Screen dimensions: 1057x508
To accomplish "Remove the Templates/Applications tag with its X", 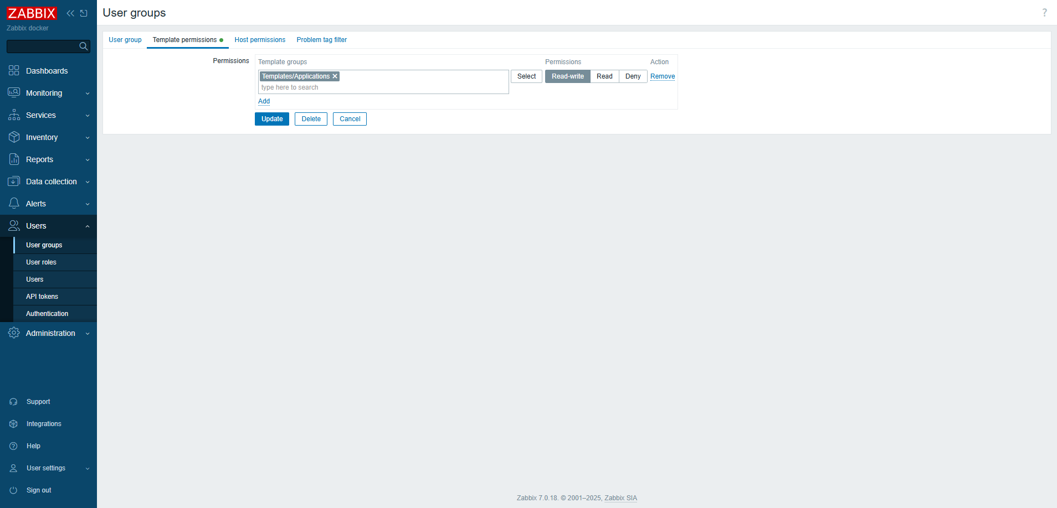I will (x=335, y=76).
